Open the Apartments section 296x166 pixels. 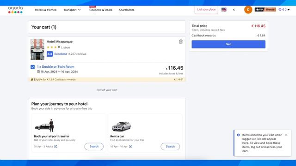(126, 10)
